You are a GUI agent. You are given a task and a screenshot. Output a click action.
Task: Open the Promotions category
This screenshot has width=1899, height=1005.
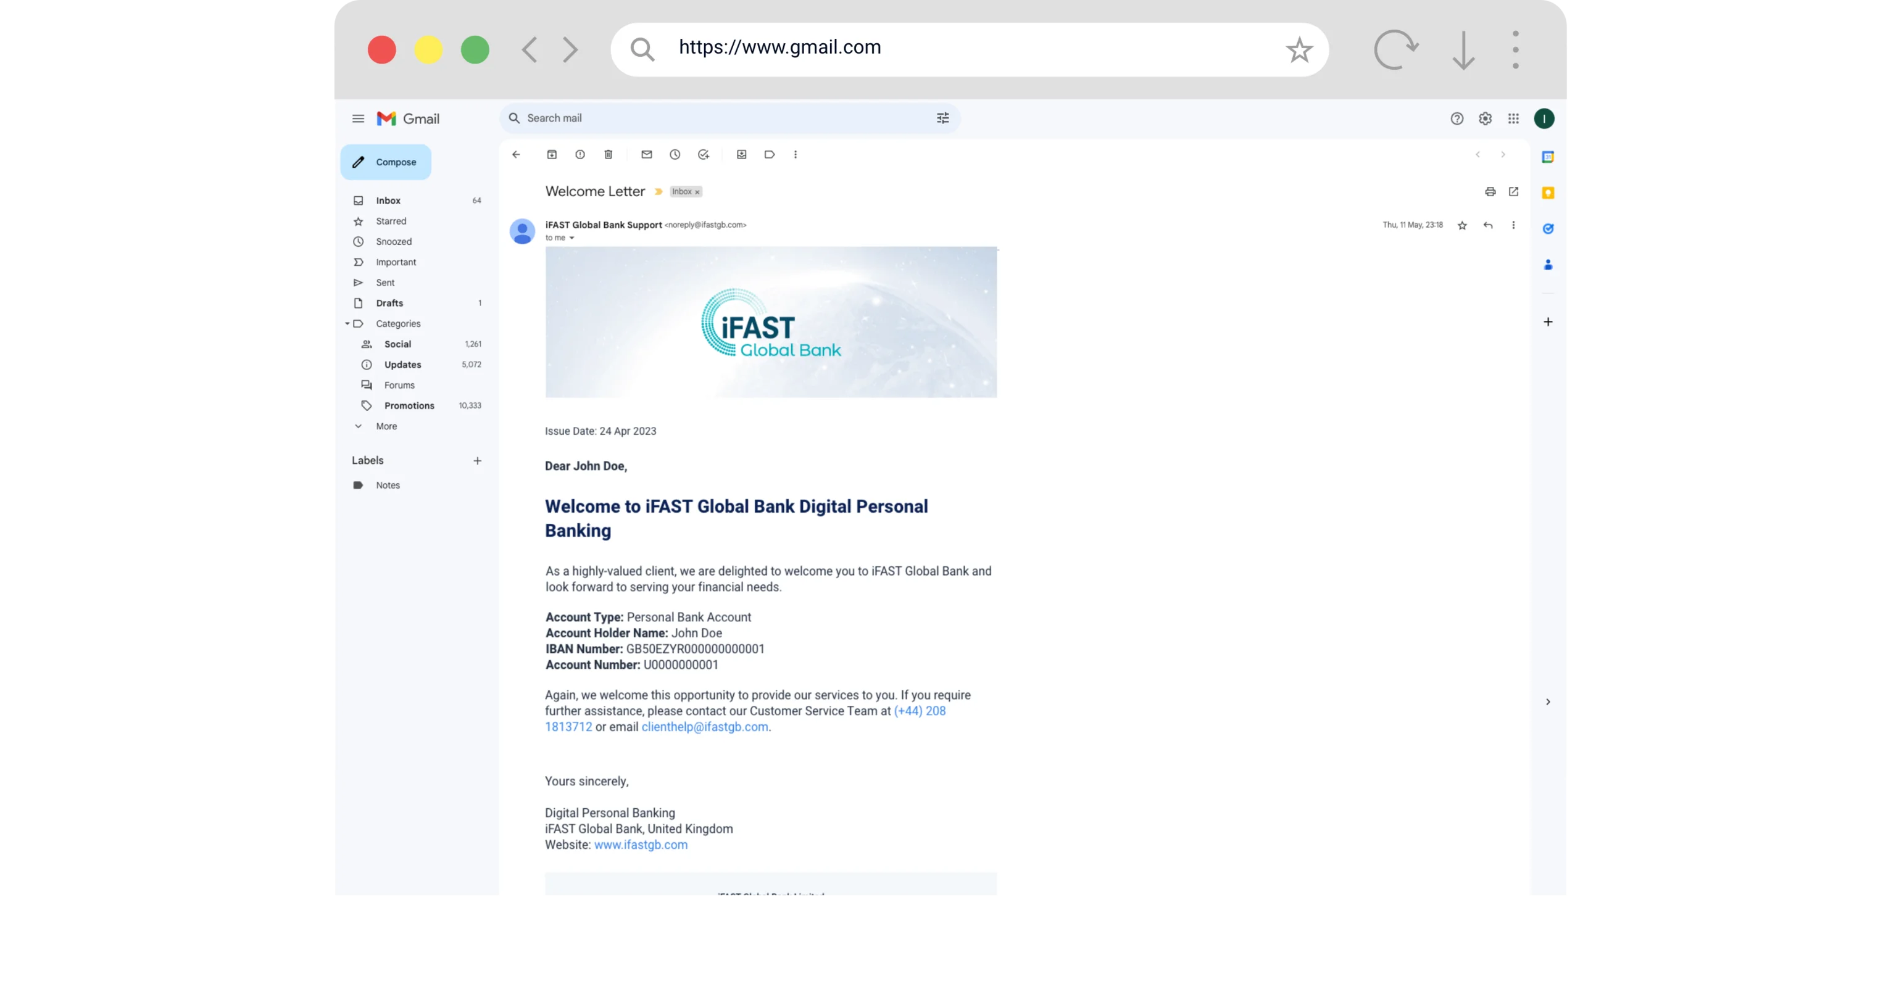point(409,406)
